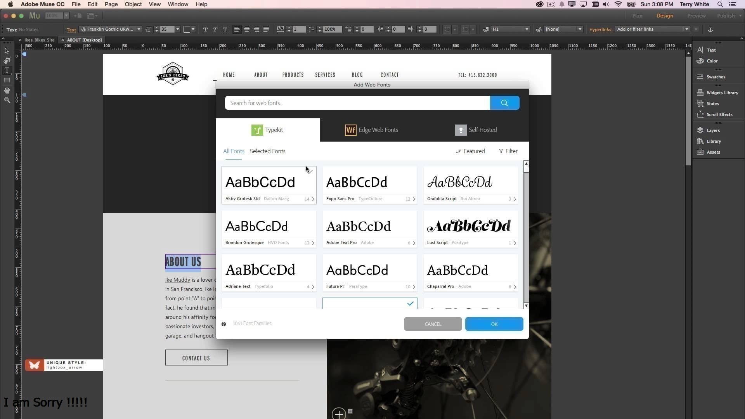Select the Zoom magnifier tool

(7, 100)
